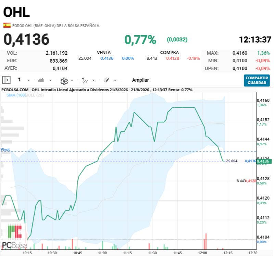Click the SMA (100) indicator label
This screenshot has height=256, width=274.
16,95
